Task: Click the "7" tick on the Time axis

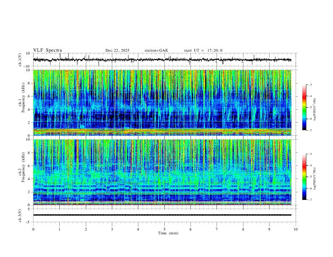Action: [217, 229]
